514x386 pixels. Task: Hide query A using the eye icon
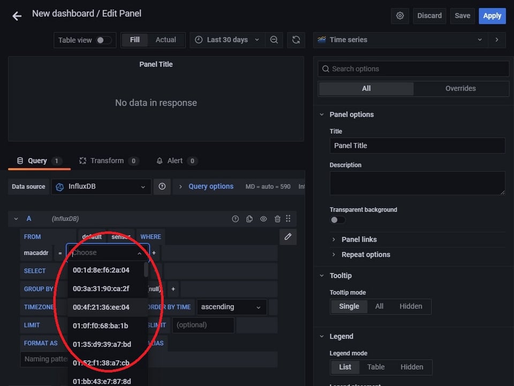tap(263, 219)
